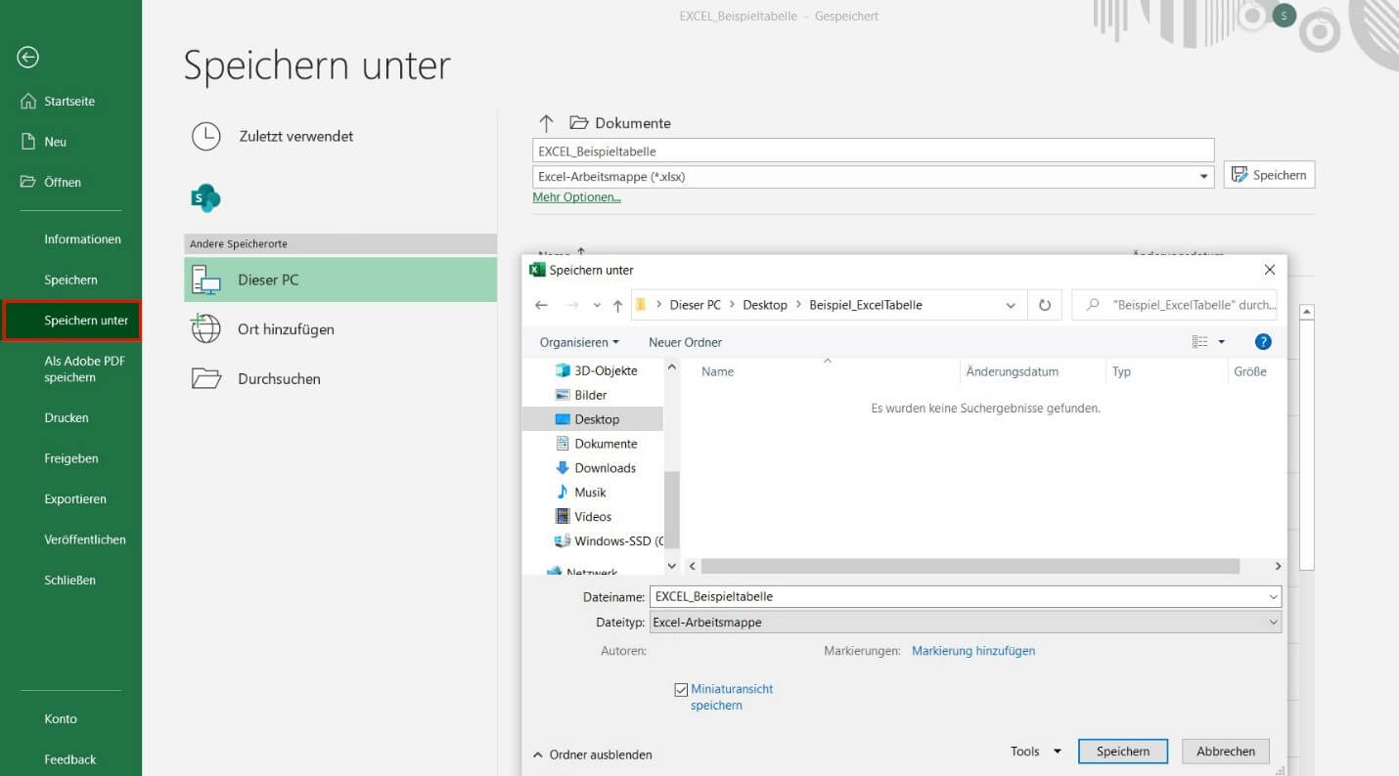Open the Tools dropdown
1399x776 pixels.
coord(1035,751)
